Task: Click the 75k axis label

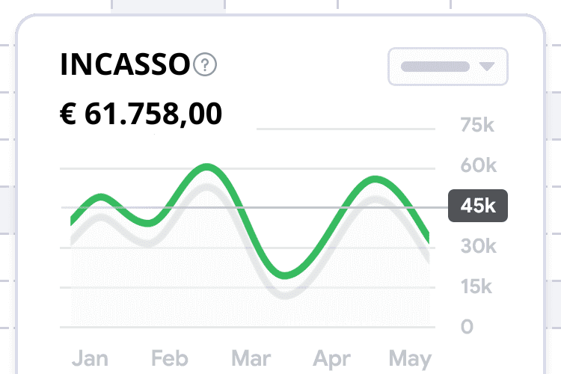Action: (477, 125)
